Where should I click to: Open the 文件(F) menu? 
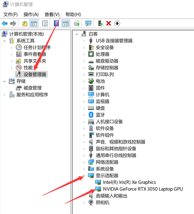[x=10, y=14]
